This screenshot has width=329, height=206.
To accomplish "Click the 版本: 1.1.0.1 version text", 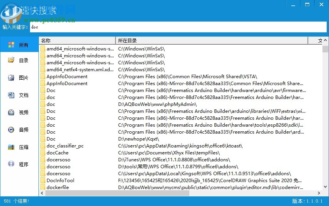I will pyautogui.click(x=307, y=201).
